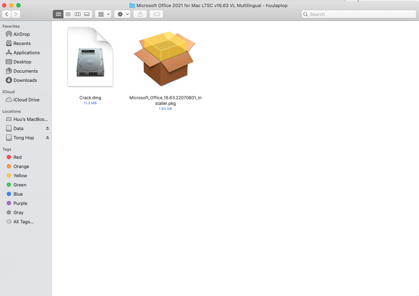The image size is (419, 296).
Task: Click the 11.3 MB size label
Action: click(x=90, y=103)
